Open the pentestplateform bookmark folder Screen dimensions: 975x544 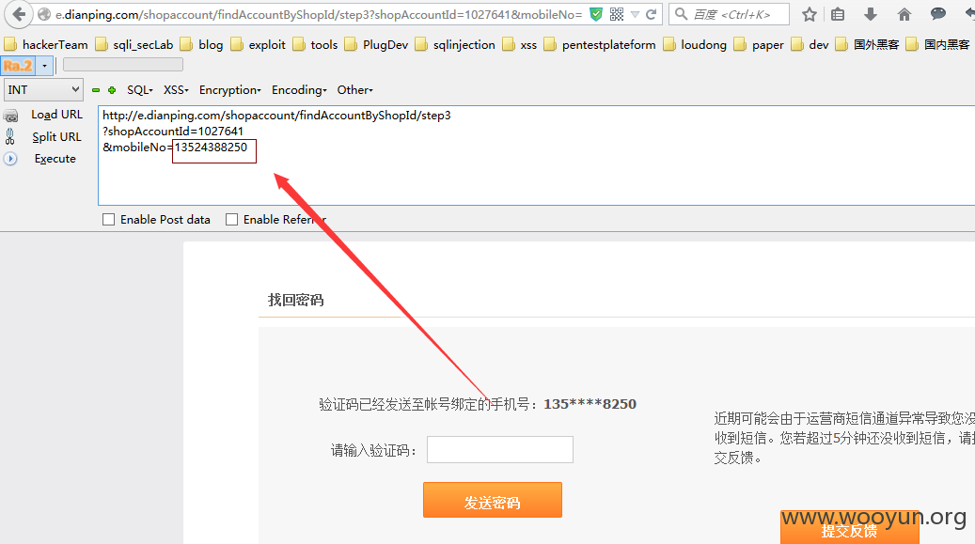point(600,45)
